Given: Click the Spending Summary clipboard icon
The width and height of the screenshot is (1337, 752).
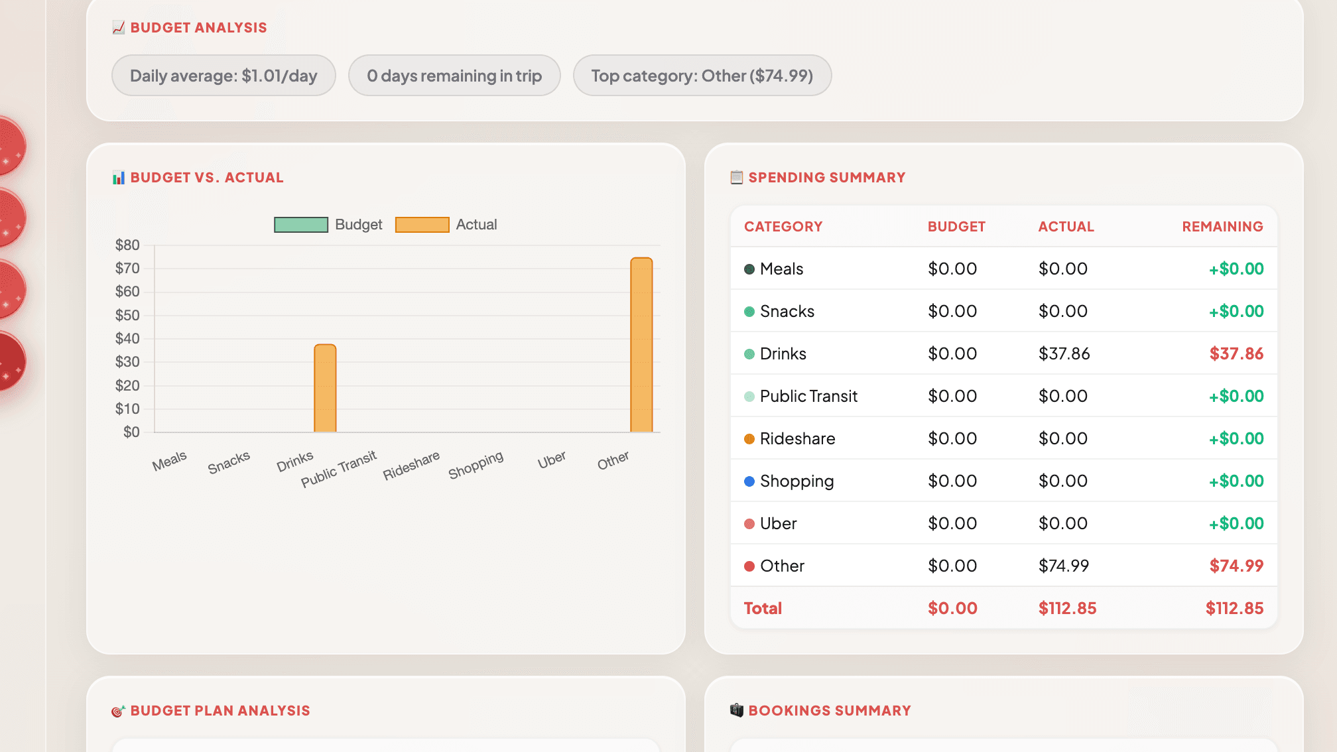Looking at the screenshot, I should (x=737, y=177).
